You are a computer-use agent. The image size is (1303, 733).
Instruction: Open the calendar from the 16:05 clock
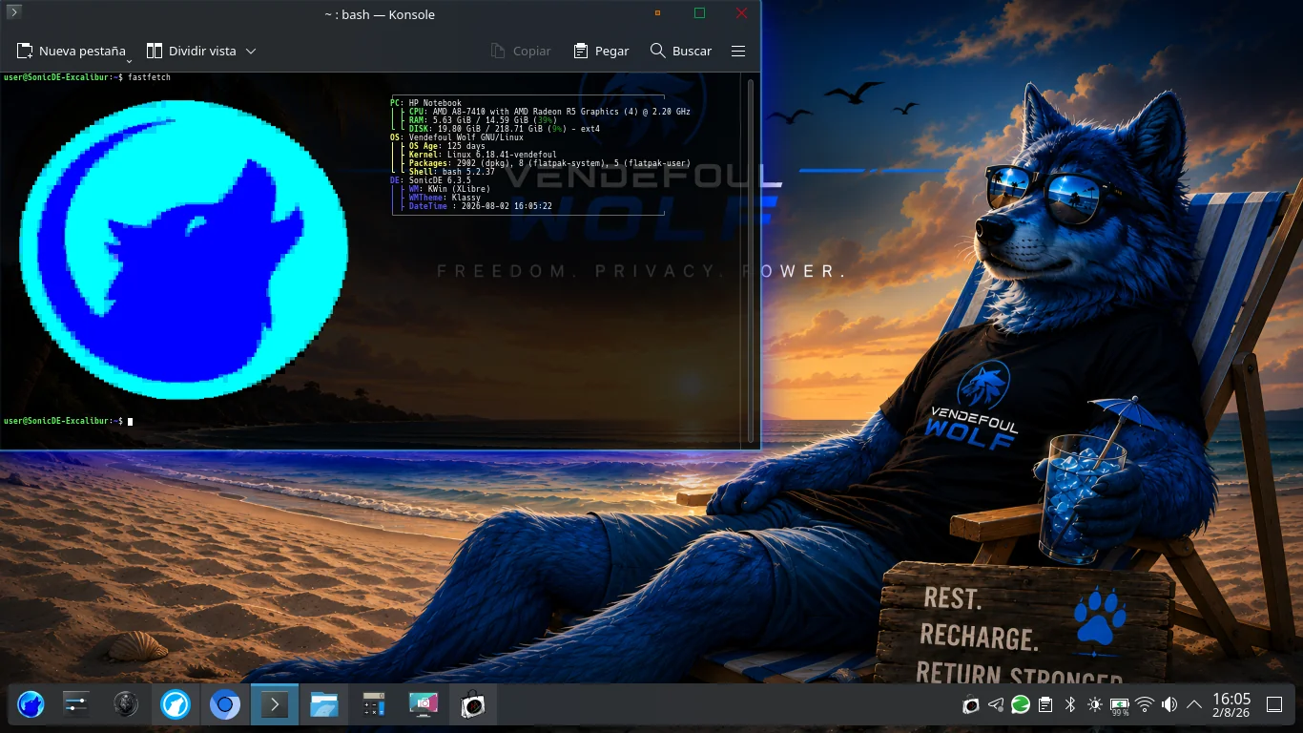[1231, 705]
